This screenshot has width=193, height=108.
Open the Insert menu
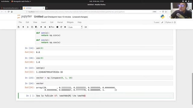coord(43,22)
